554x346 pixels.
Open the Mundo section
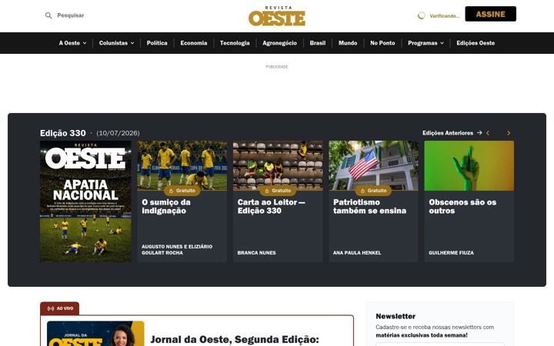click(x=348, y=43)
